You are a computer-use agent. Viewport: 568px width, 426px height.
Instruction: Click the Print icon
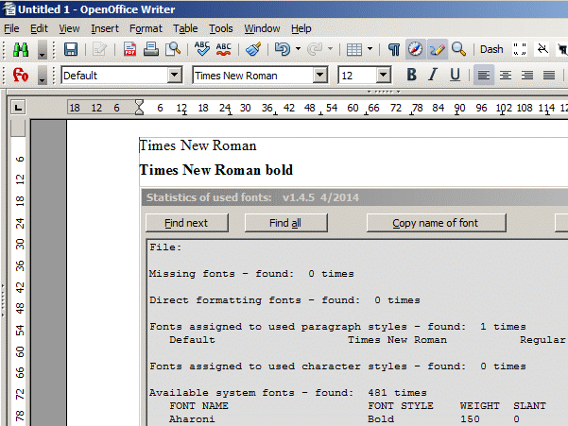tap(151, 49)
